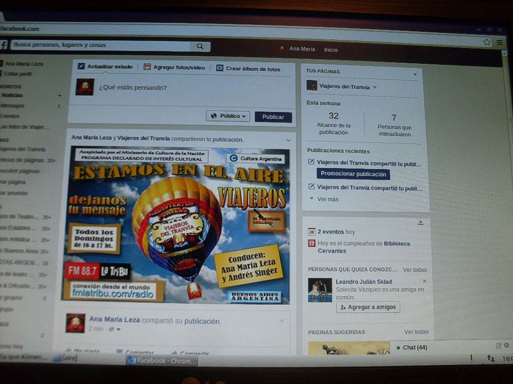Viewport: 513px width, 384px height.
Task: Click the 2 eventos calendar icon
Action: click(312, 232)
